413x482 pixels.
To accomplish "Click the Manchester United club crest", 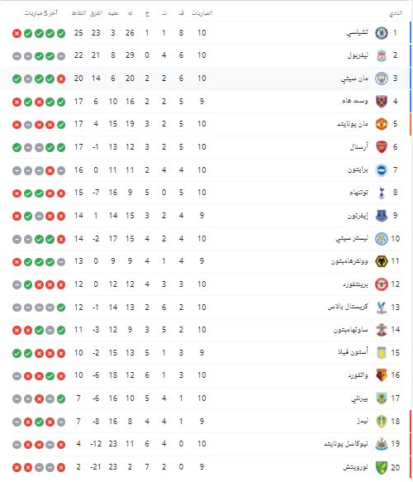I will (382, 124).
